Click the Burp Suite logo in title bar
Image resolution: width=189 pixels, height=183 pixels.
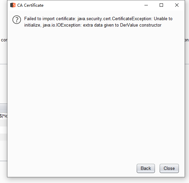13,5
